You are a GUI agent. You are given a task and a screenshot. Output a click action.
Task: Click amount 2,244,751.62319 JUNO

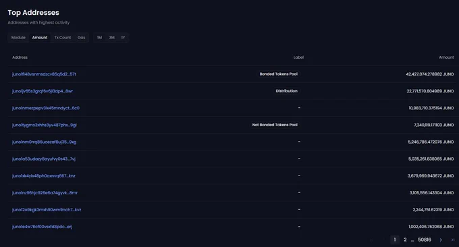click(x=433, y=210)
